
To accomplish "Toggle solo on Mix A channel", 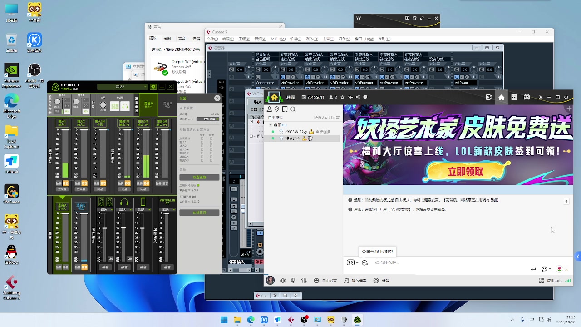I will (59, 267).
